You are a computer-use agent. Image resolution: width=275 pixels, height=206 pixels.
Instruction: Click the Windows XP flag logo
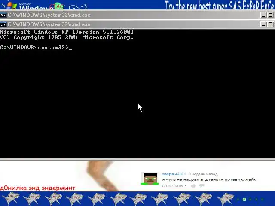[12, 6]
